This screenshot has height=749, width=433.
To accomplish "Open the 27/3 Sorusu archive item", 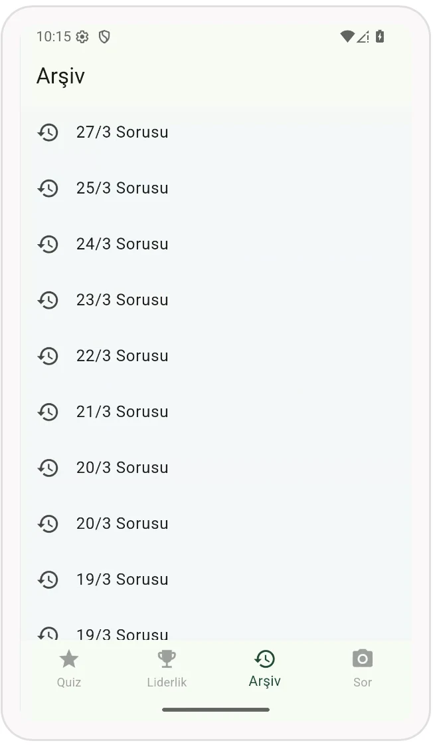I will coord(217,132).
